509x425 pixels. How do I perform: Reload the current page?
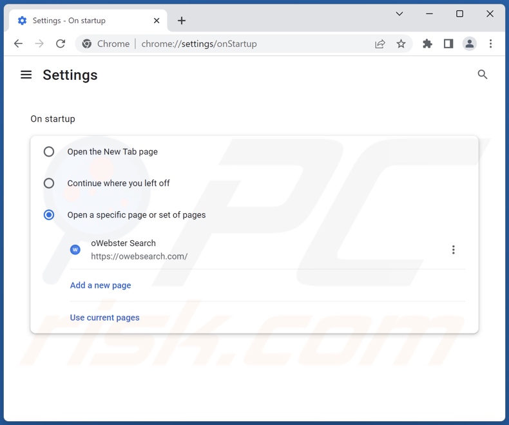click(61, 44)
